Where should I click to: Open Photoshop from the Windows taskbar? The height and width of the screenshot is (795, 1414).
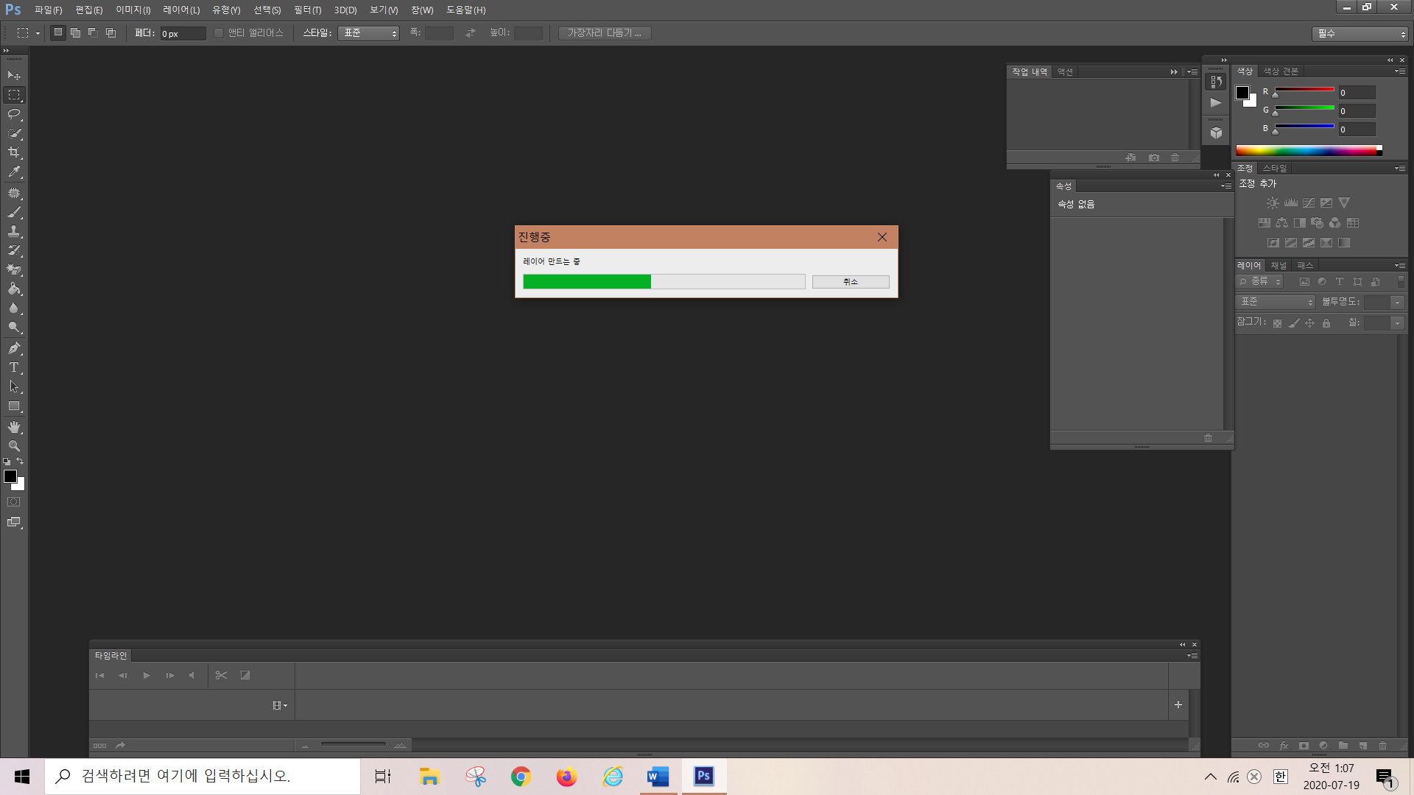point(704,776)
